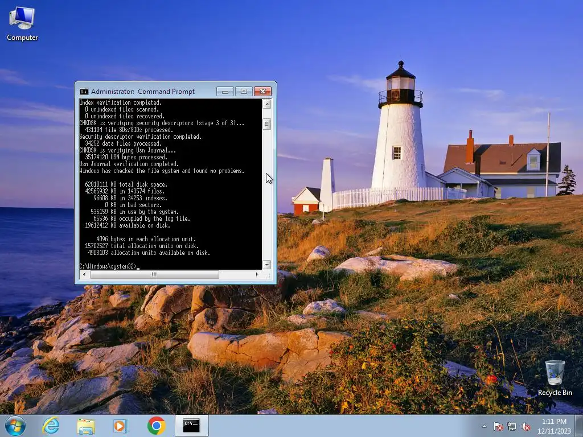This screenshot has height=437, width=583.
Task: Click the '4096 bytes in each allocation unit' line
Action: [x=146, y=239]
